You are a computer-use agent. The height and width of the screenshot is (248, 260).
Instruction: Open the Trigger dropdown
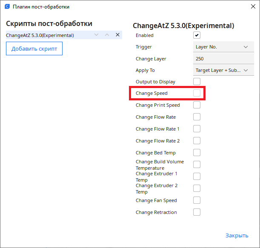coord(221,47)
